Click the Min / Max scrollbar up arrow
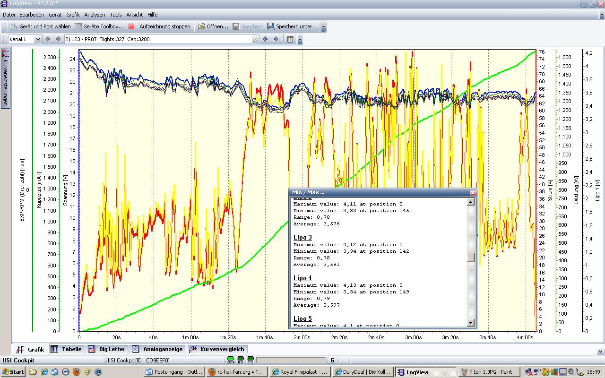The height and width of the screenshot is (378, 605). [470, 202]
